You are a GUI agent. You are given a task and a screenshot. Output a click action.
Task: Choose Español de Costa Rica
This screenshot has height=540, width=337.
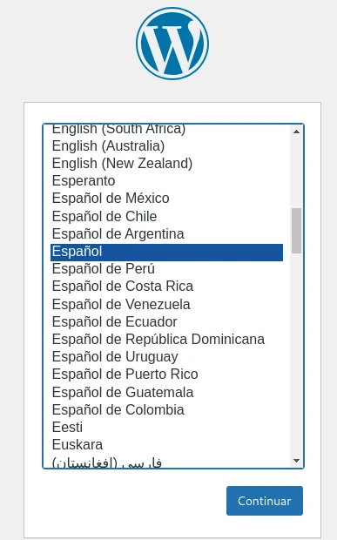pyautogui.click(x=167, y=287)
